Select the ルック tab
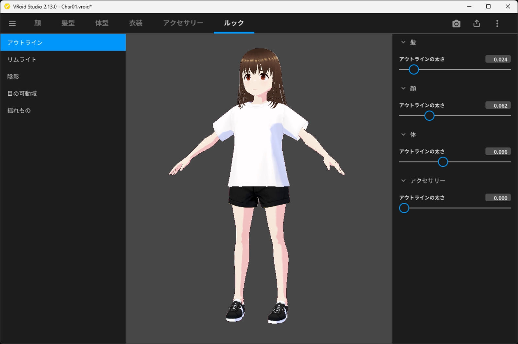This screenshot has height=344, width=518. pyautogui.click(x=234, y=23)
